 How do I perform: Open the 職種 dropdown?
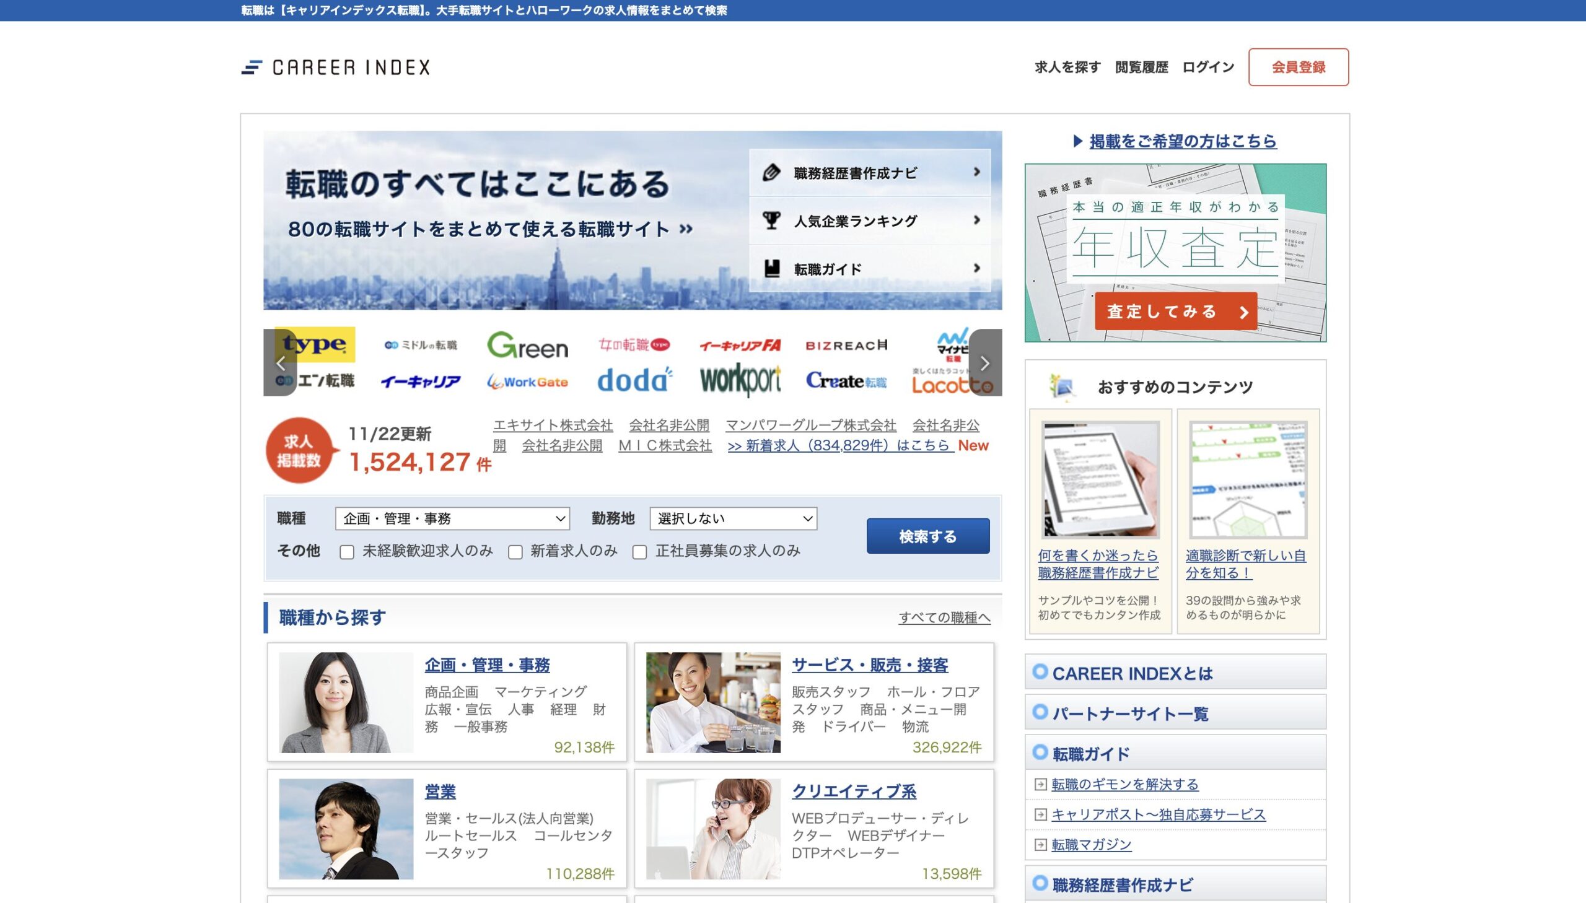452,518
